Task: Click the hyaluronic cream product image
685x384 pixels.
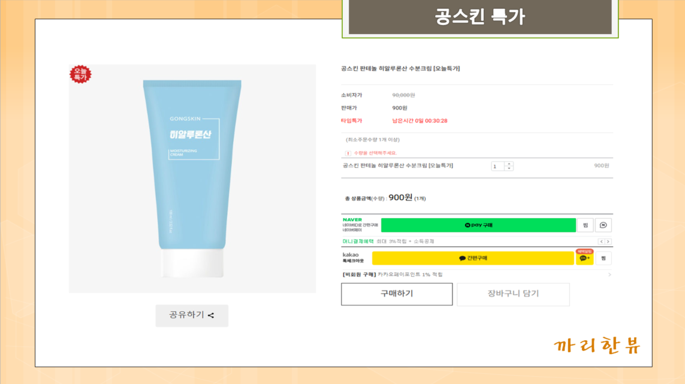Action: click(x=192, y=179)
